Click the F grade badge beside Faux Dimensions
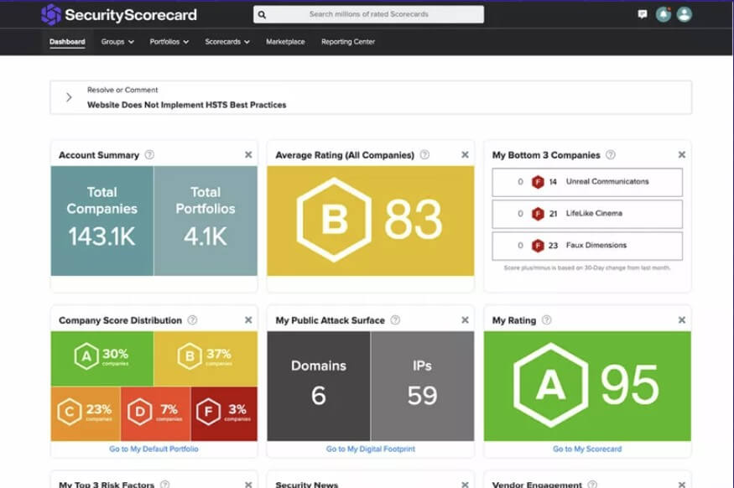Viewport: 734px width, 488px height. point(538,245)
